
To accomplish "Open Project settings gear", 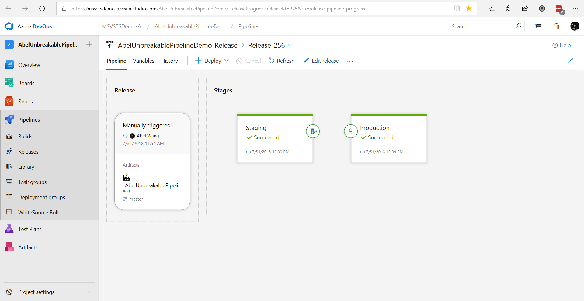I will click(9, 292).
